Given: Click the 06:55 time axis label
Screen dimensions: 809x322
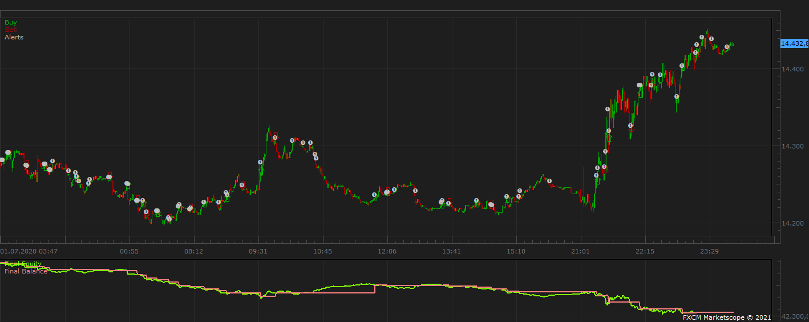Looking at the screenshot, I should 129,251.
